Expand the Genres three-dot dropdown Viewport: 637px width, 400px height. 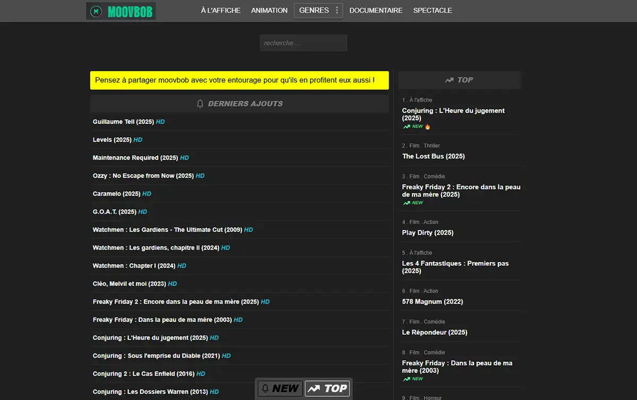tap(337, 11)
